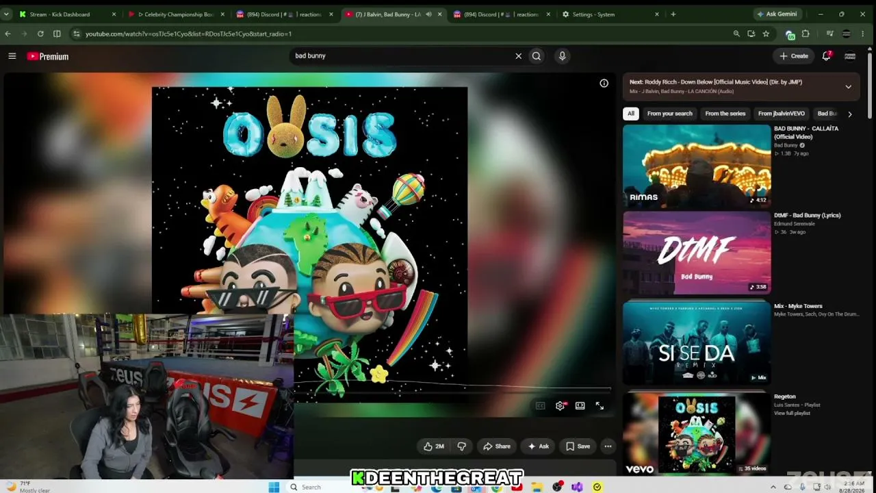Bookmark this page with the star icon
This screenshot has height=493, width=876.
pyautogui.click(x=766, y=34)
